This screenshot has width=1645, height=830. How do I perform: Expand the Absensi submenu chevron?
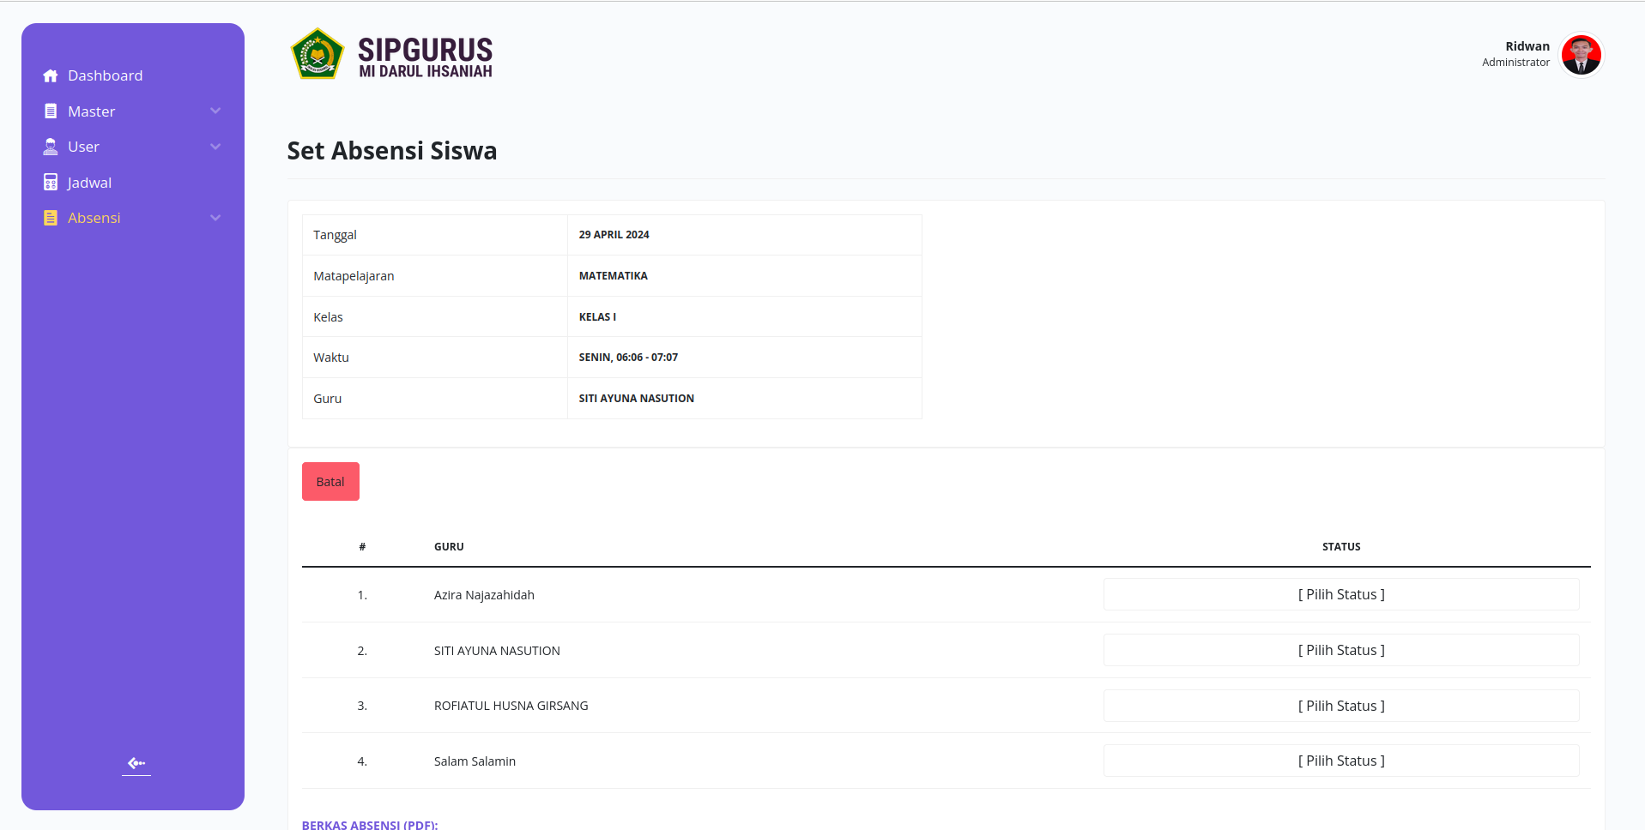point(215,218)
